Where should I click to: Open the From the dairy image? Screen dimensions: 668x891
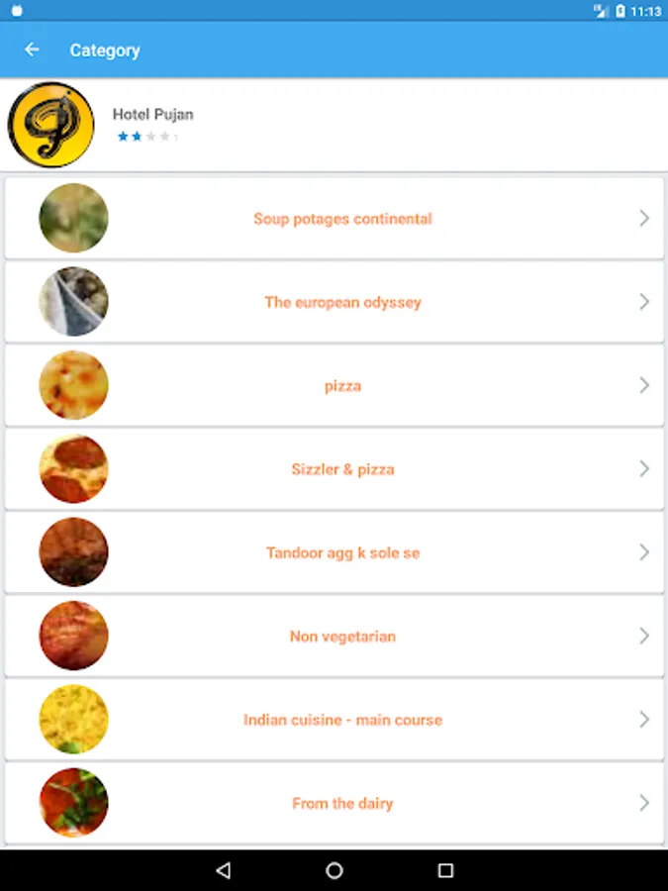click(73, 802)
